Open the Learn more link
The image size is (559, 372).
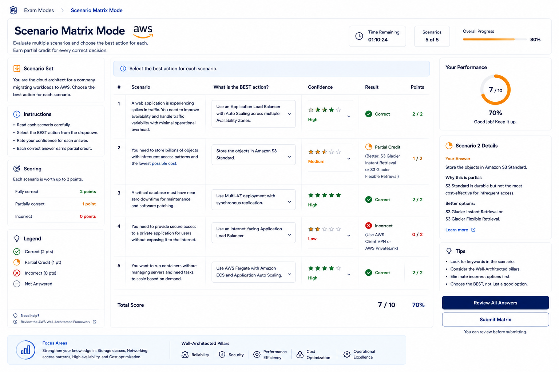[x=457, y=230]
